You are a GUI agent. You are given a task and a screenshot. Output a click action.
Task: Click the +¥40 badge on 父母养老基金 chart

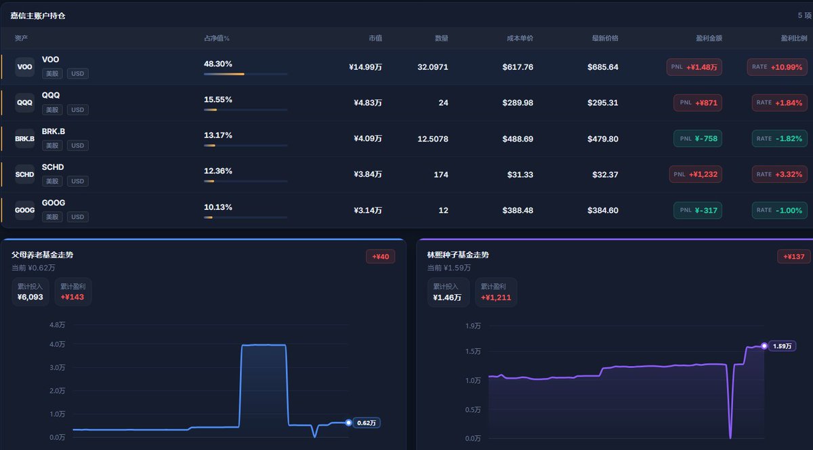(x=380, y=257)
